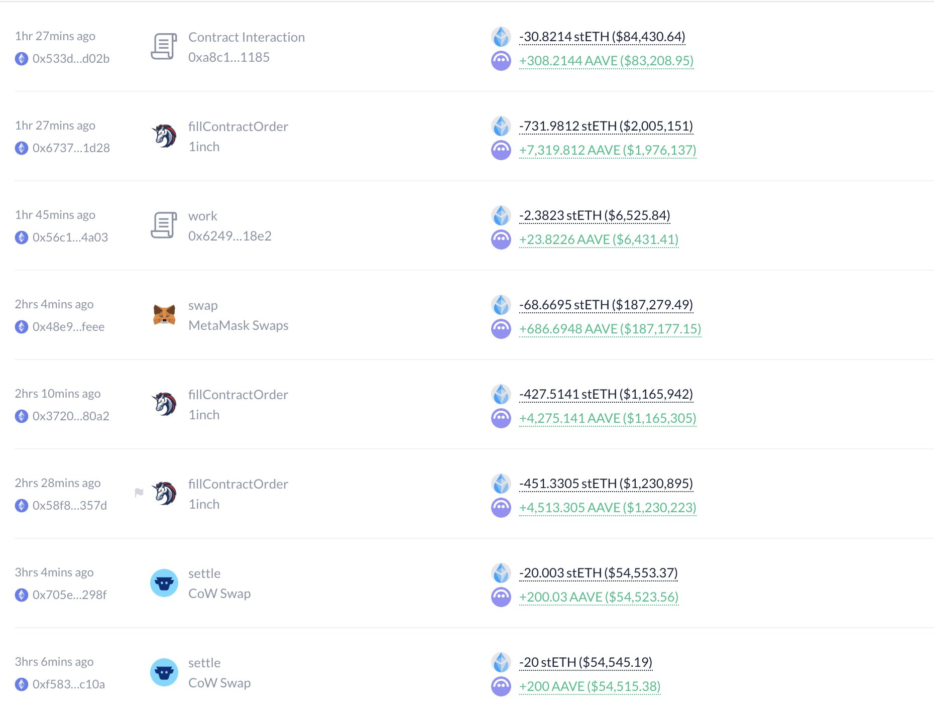Click the stETH token icon for -68.6695 stETH
The image size is (934, 709).
(501, 305)
